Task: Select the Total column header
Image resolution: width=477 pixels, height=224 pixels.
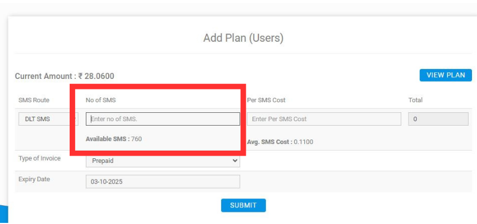Action: [x=415, y=100]
